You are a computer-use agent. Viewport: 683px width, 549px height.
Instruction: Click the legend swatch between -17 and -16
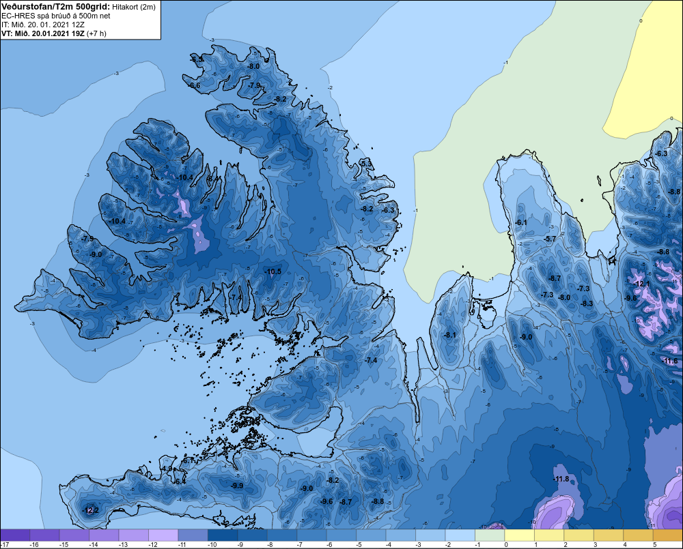[15, 535]
